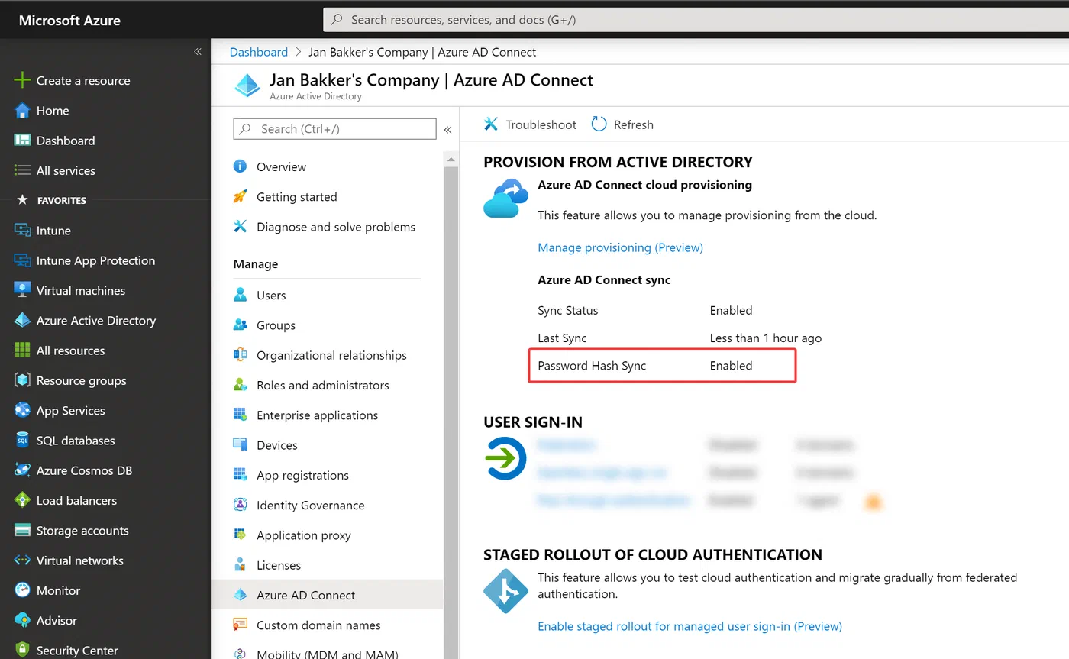Screen dimensions: 1069x659
Task: Collapse the left Azure sidebar
Action: [197, 52]
